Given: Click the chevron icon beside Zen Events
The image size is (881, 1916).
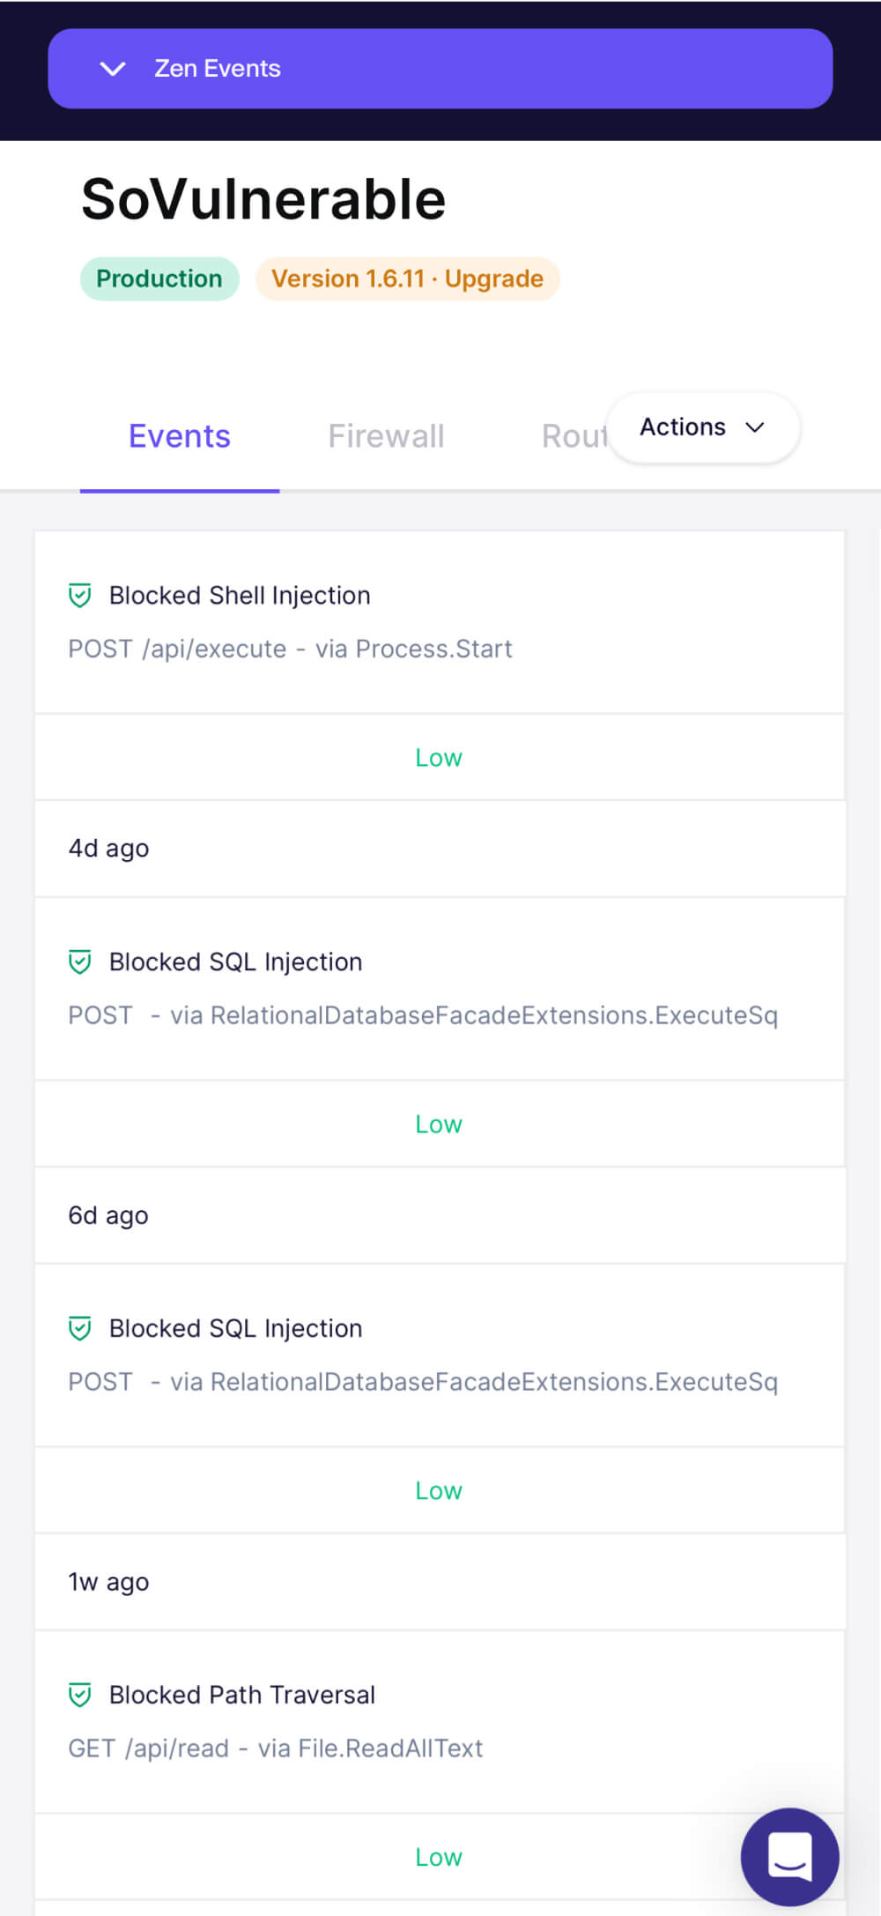Looking at the screenshot, I should point(113,69).
